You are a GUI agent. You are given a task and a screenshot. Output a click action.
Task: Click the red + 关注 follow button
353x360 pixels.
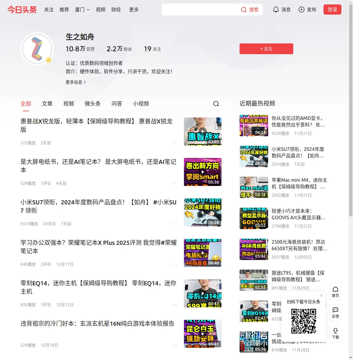point(266,49)
